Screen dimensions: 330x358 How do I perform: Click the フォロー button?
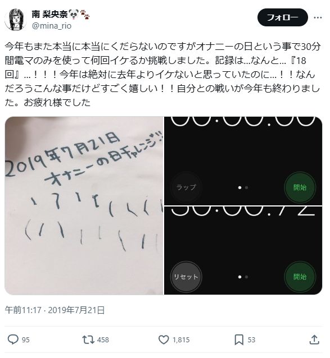282,17
